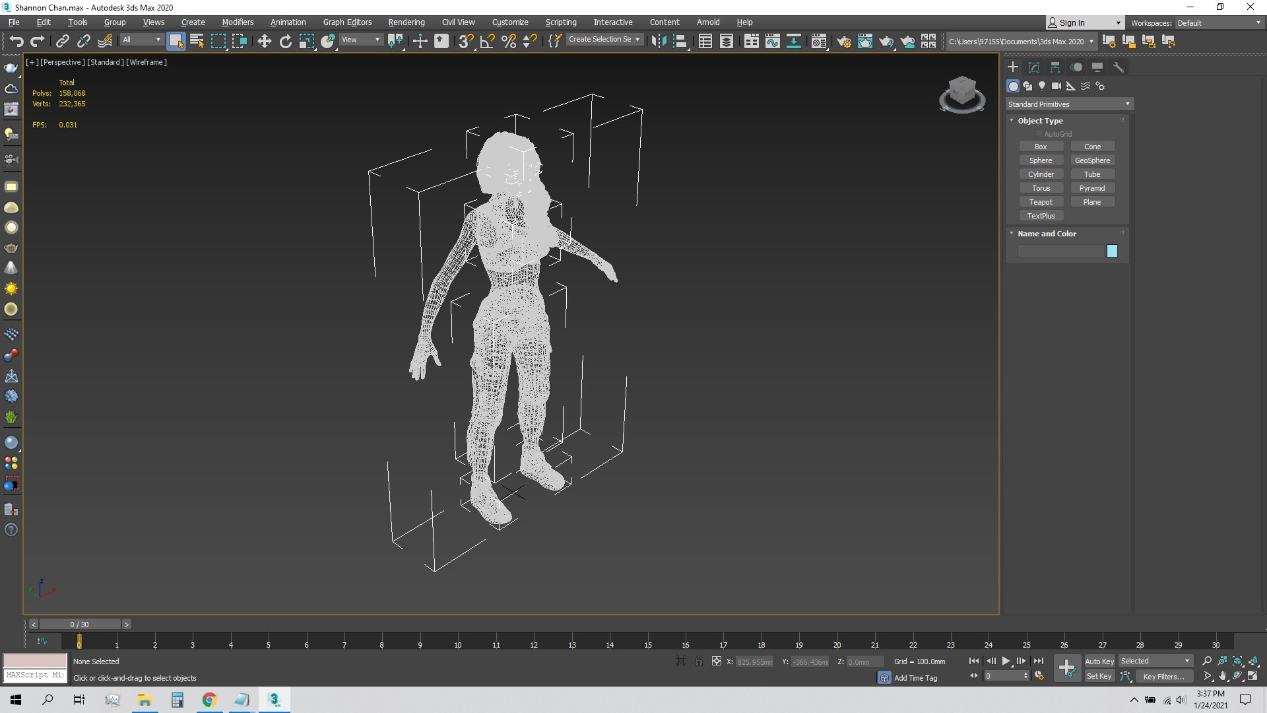Open the Modifiers menu
The image size is (1267, 713).
coord(238,22)
